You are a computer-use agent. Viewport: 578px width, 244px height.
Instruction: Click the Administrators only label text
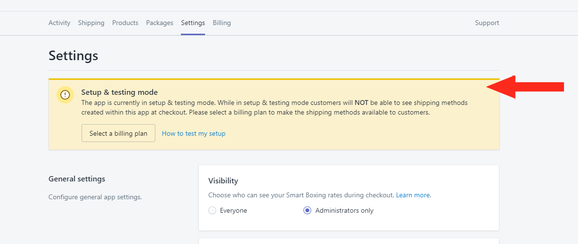coord(344,211)
